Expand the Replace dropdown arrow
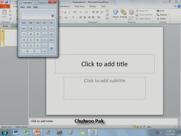This screenshot has height=136, width=181. coord(168,15)
